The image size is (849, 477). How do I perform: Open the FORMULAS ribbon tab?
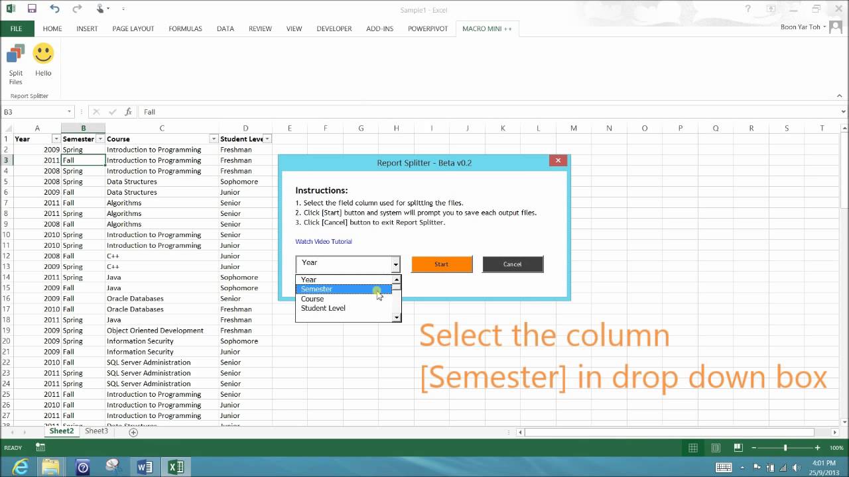[185, 28]
